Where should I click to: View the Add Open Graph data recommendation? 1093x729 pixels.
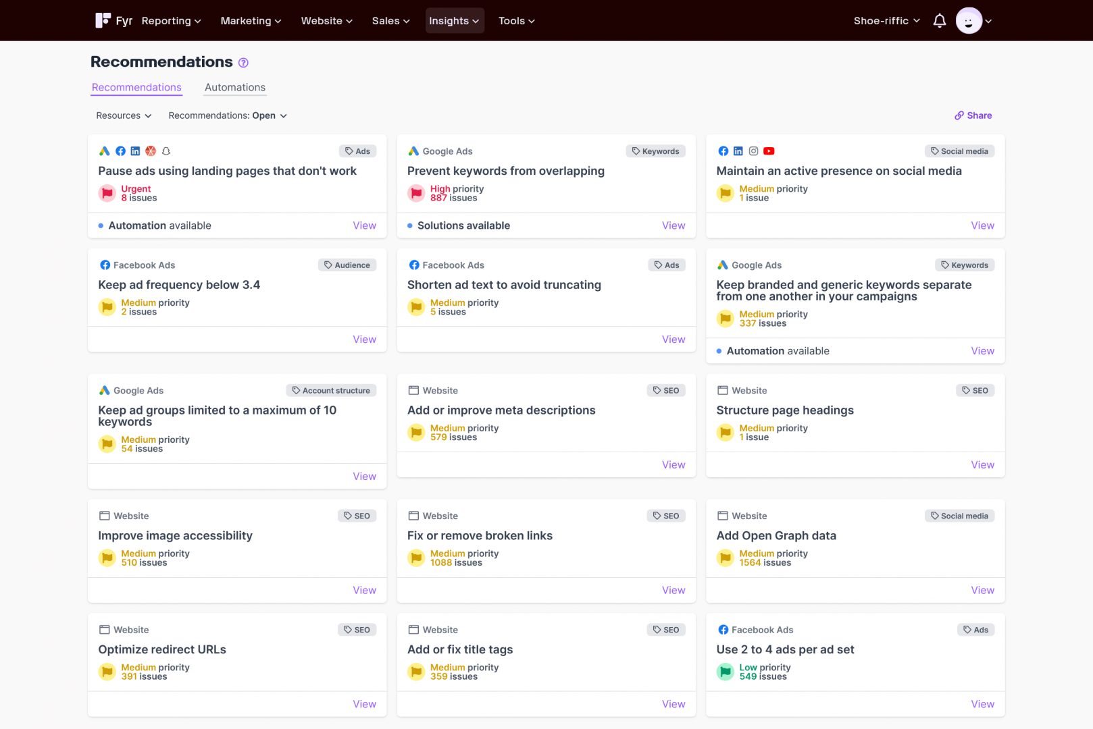982,590
